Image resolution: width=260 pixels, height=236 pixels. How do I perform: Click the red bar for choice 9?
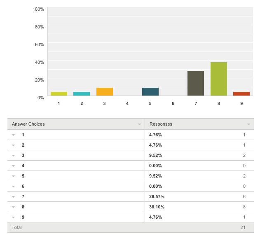tap(241, 93)
